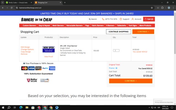Close the Shopping Cart tab
The image size is (176, 110).
(61, 2)
